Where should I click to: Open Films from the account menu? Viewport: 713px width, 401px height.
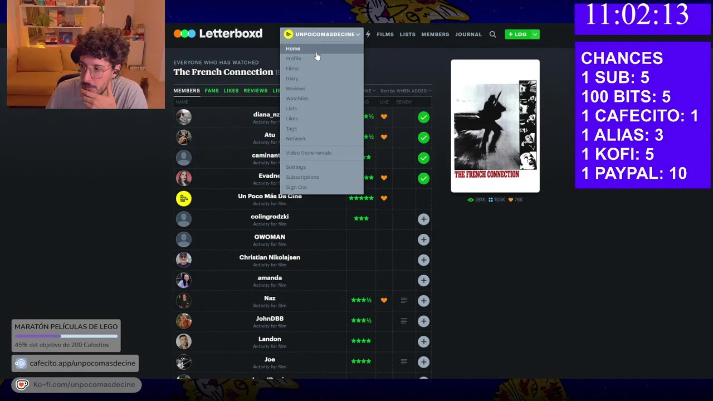click(292, 69)
